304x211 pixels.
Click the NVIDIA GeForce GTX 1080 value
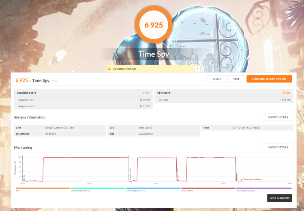tap(59, 128)
